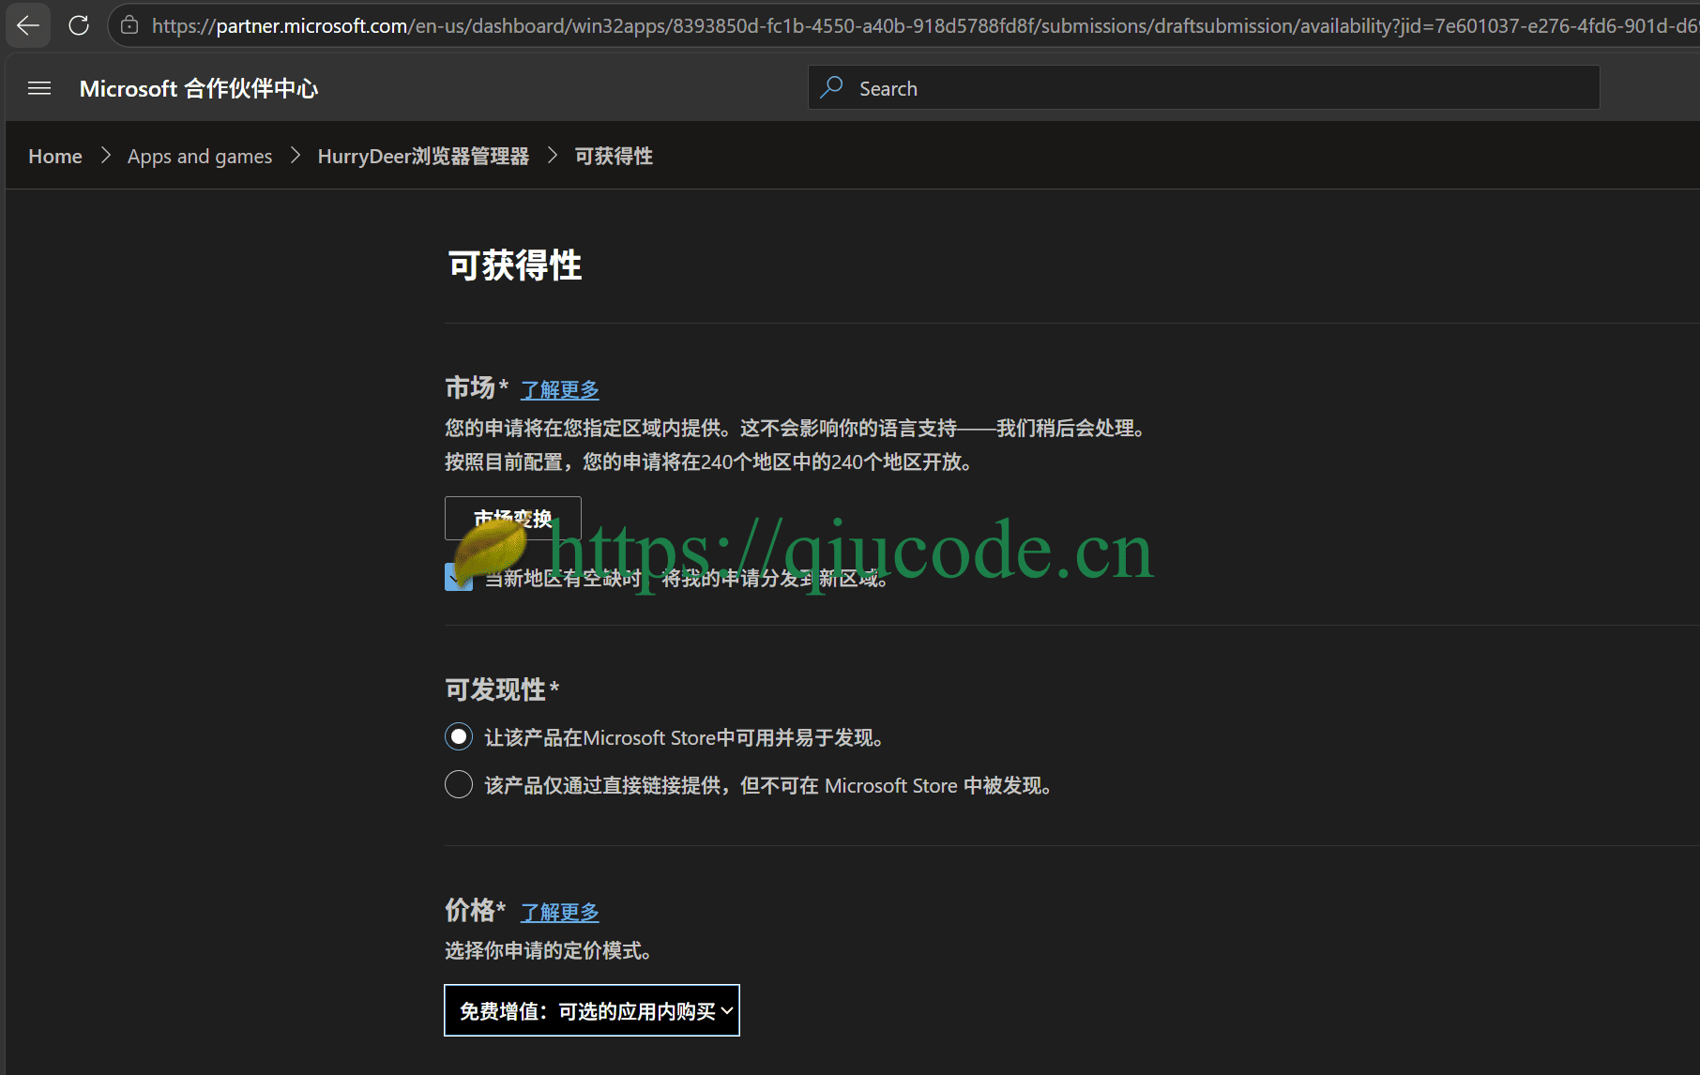Select radio: 该产品仅通过直接链接提供
This screenshot has width=1700, height=1075.
click(459, 784)
